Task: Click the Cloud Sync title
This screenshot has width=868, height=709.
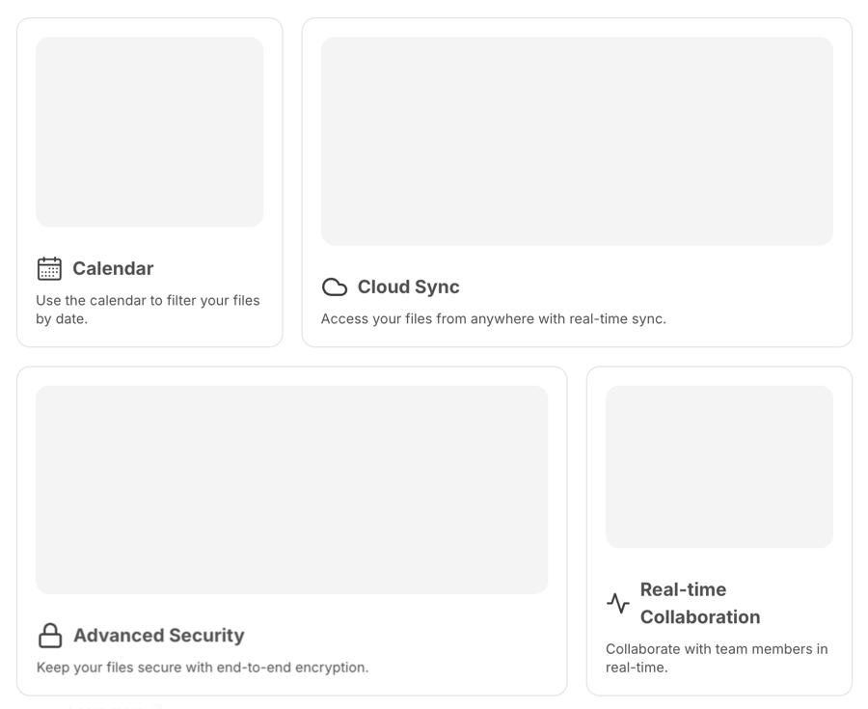Action: click(409, 286)
